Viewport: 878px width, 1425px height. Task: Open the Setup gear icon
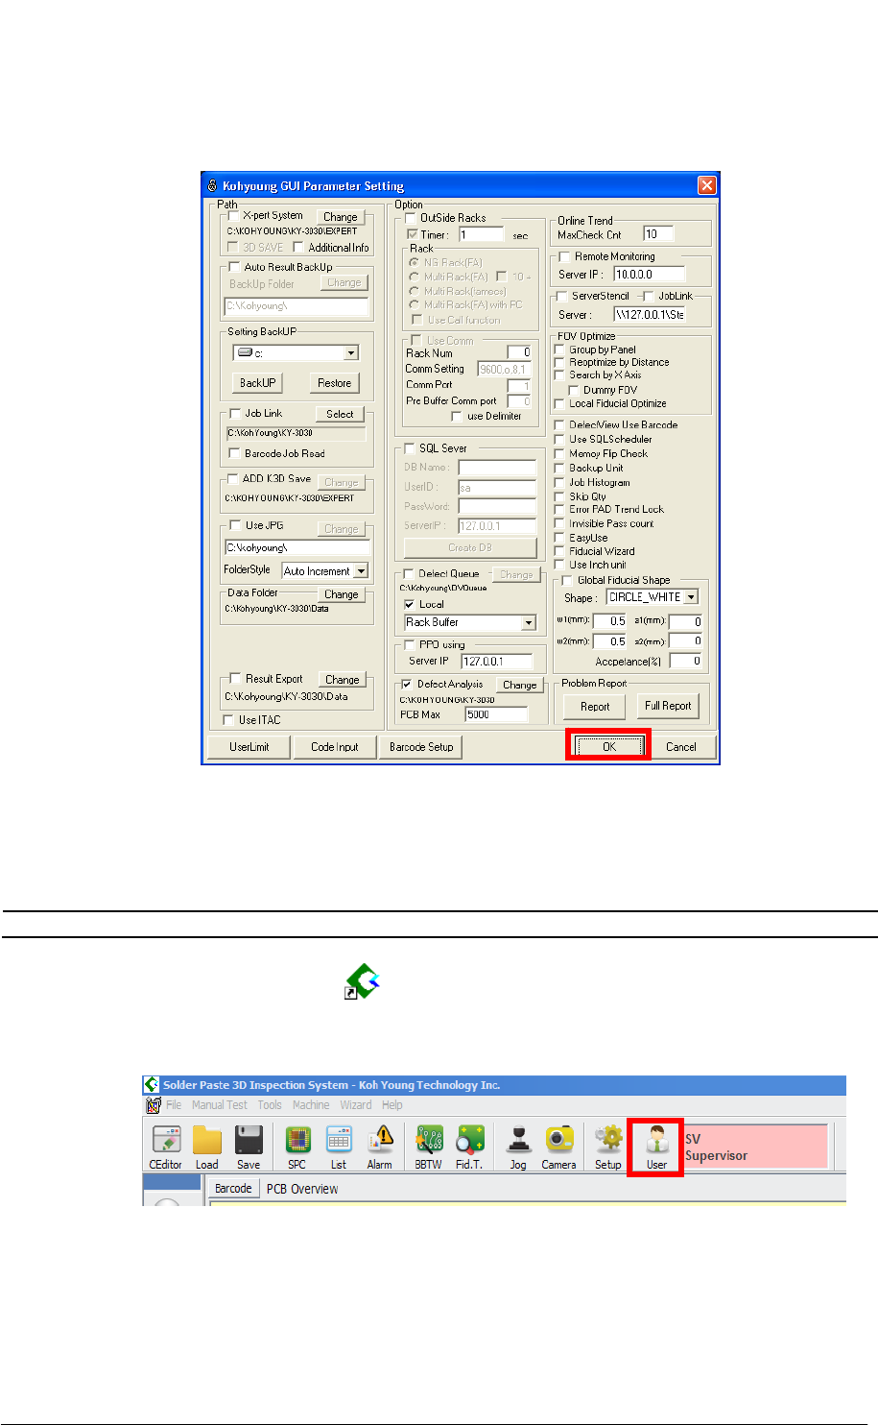coord(608,1147)
